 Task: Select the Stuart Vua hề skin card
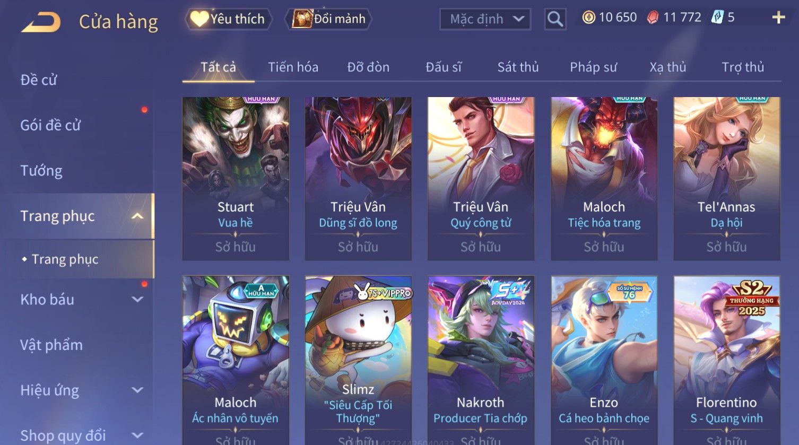point(236,179)
